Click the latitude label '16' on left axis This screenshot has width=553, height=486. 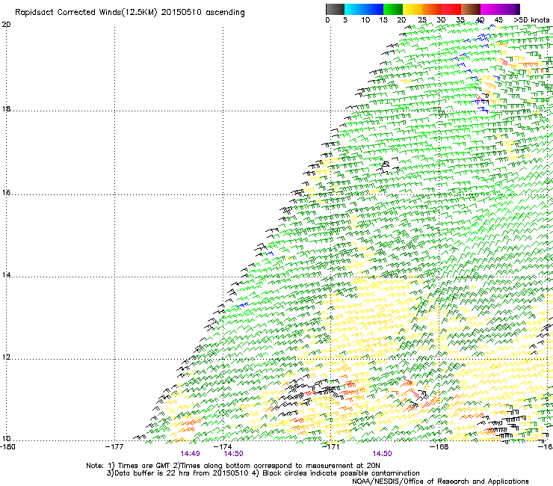[x=6, y=193]
